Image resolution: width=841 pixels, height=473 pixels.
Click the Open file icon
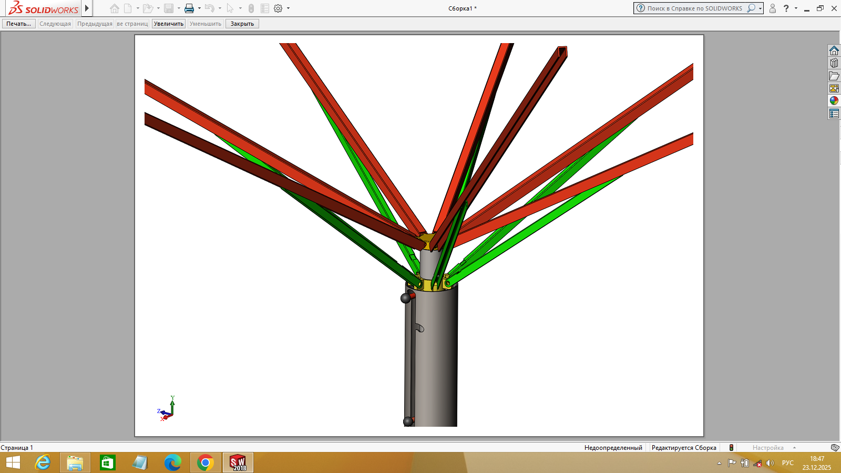point(148,8)
